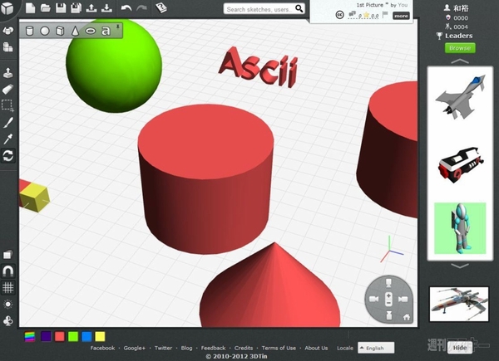The image size is (499, 361).
Task: Add a cone shape
Action: [x=75, y=31]
